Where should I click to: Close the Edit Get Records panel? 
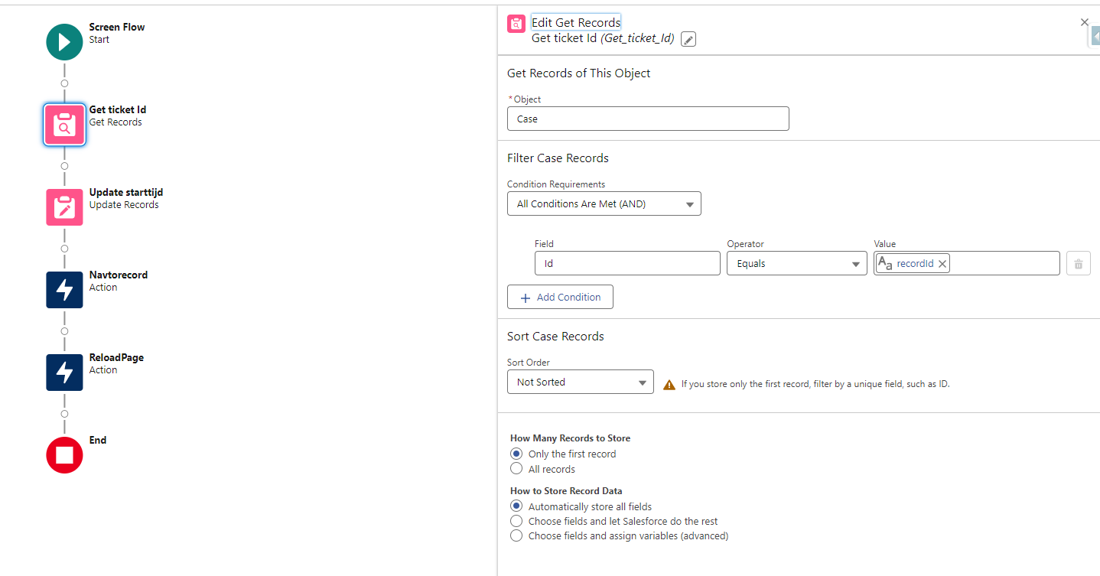[x=1084, y=22]
